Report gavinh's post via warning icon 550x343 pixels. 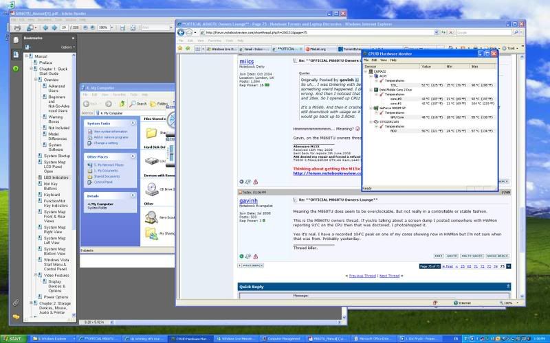click(x=256, y=257)
